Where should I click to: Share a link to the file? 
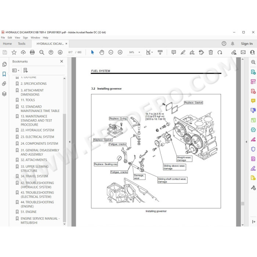(x=234, y=52)
